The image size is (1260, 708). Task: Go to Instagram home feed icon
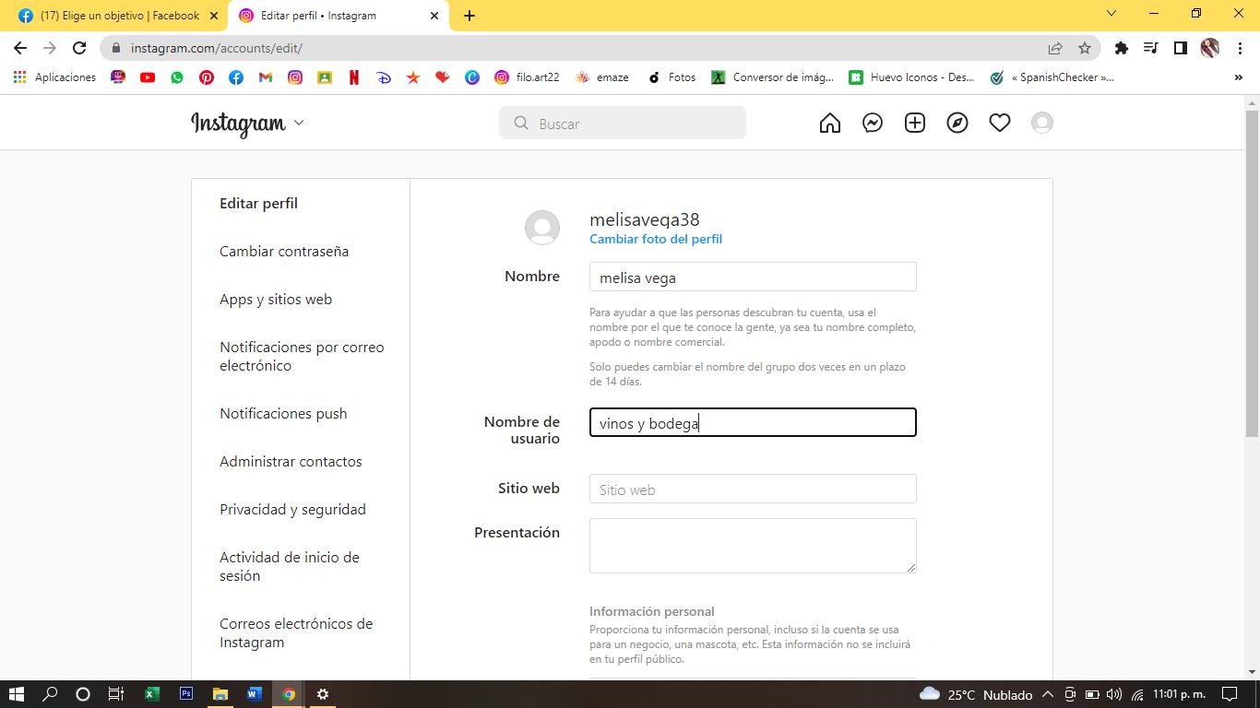pyautogui.click(x=830, y=123)
